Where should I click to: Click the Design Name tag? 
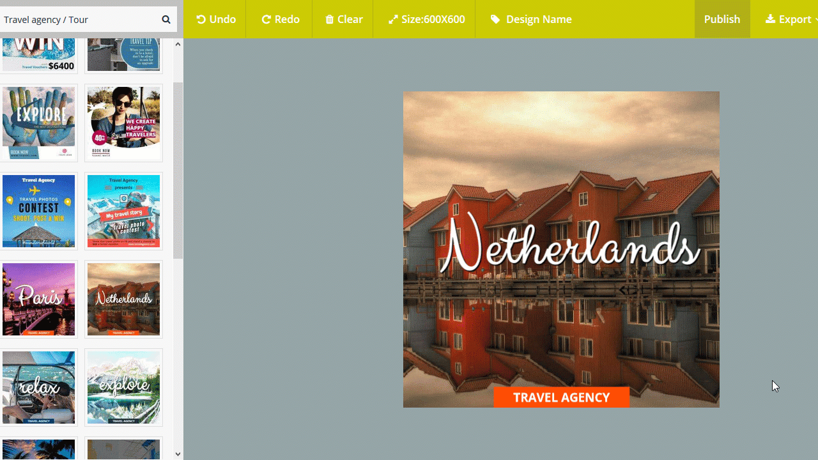tap(531, 19)
